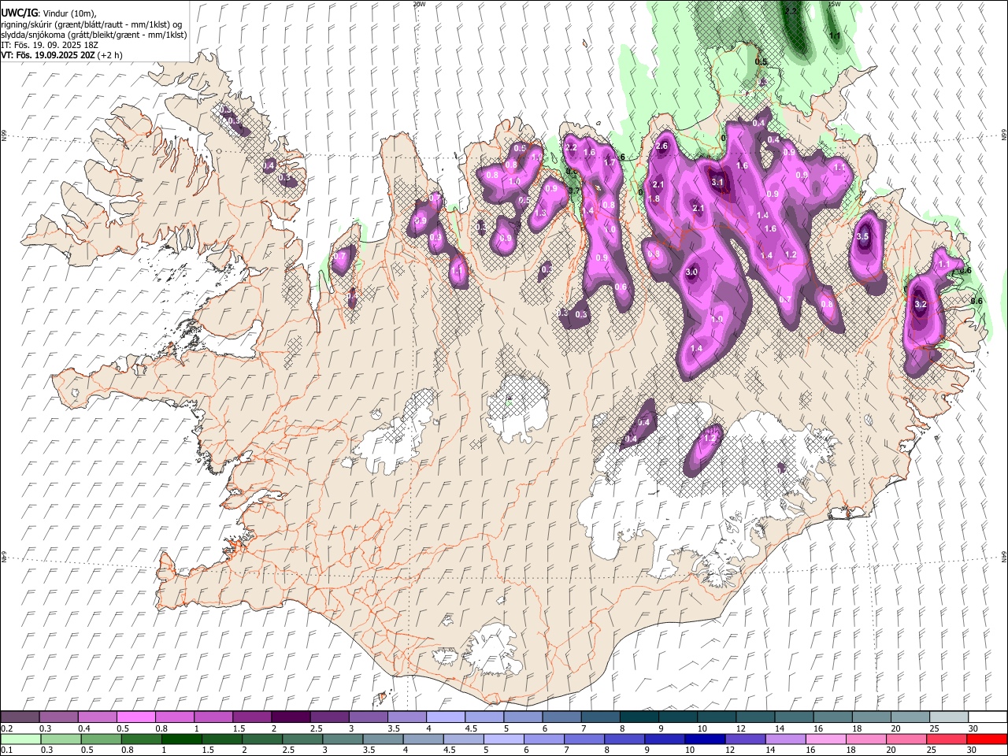
Task: Select the 15W longitude label at the top
Action: [835, 4]
